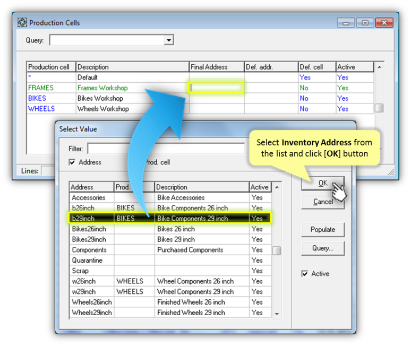Image resolution: width=411 pixels, height=346 pixels.
Task: Select the WHEELS production cell row
Action: [x=41, y=109]
